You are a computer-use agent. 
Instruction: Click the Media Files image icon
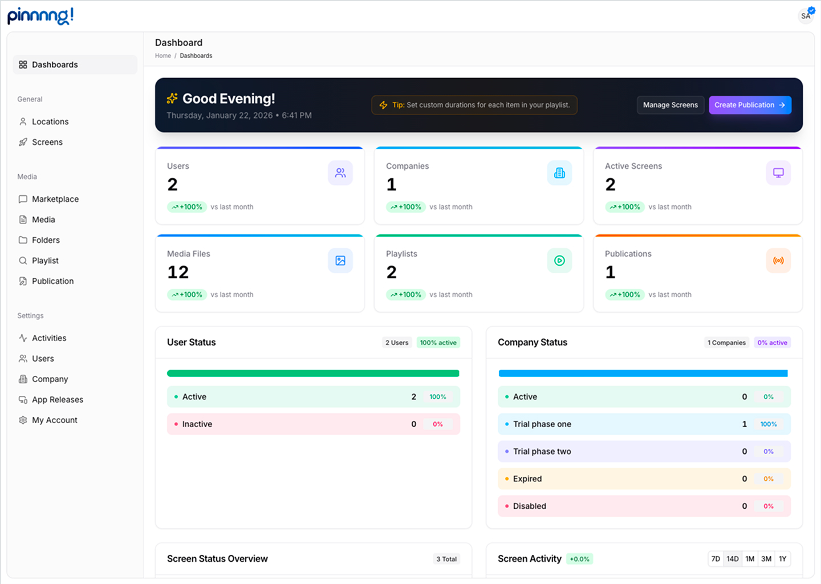[340, 261]
